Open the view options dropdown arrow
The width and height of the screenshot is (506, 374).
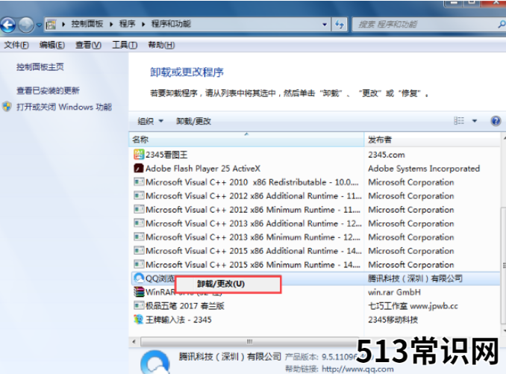pos(475,121)
